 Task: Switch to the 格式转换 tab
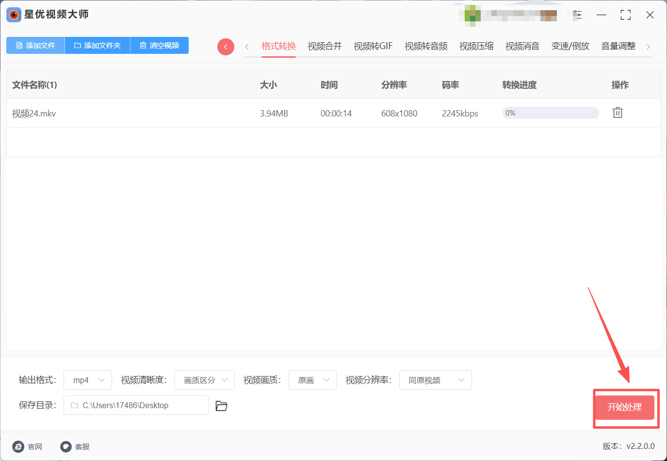click(278, 46)
